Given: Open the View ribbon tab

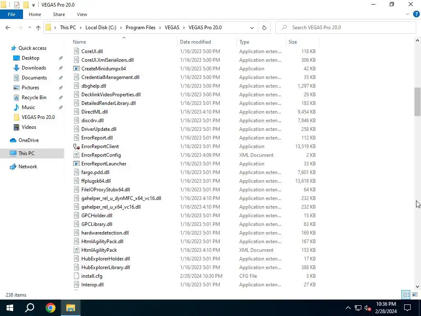Looking at the screenshot, I should tap(82, 14).
